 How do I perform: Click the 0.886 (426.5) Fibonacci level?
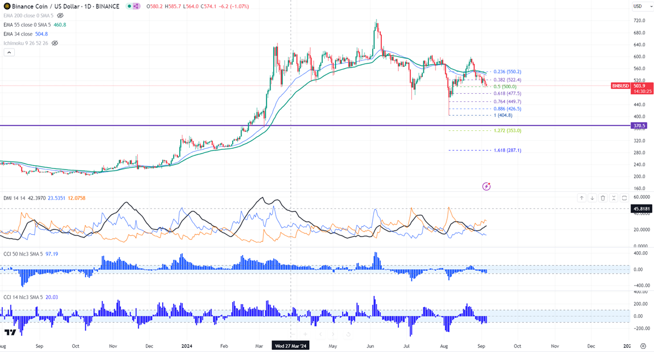pyautogui.click(x=507, y=108)
